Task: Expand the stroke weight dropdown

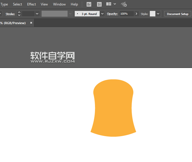Action: pos(37,14)
